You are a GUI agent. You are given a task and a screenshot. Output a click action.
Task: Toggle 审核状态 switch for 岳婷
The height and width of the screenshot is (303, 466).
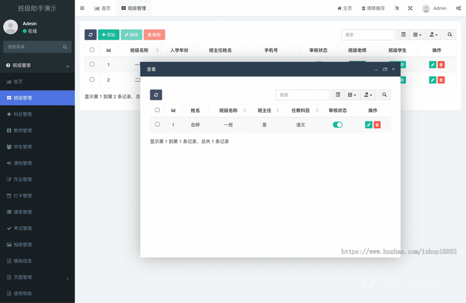[337, 125]
